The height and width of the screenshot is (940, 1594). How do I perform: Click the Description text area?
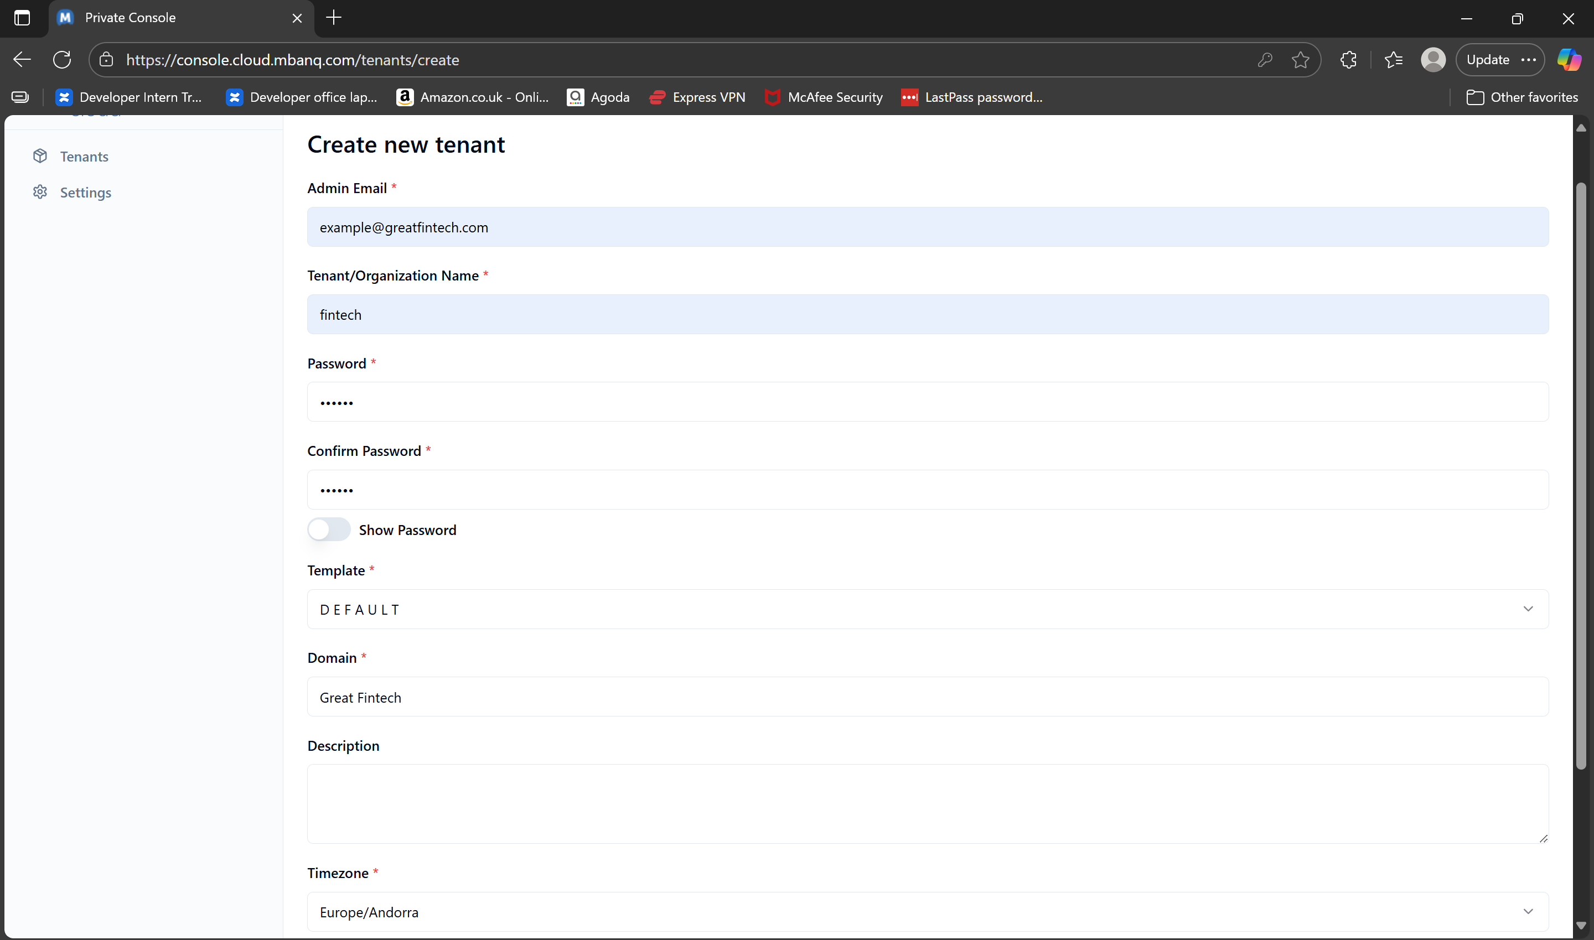coord(928,803)
